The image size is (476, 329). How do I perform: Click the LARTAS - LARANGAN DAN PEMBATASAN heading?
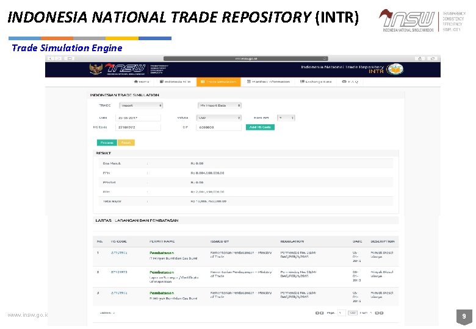137,221
